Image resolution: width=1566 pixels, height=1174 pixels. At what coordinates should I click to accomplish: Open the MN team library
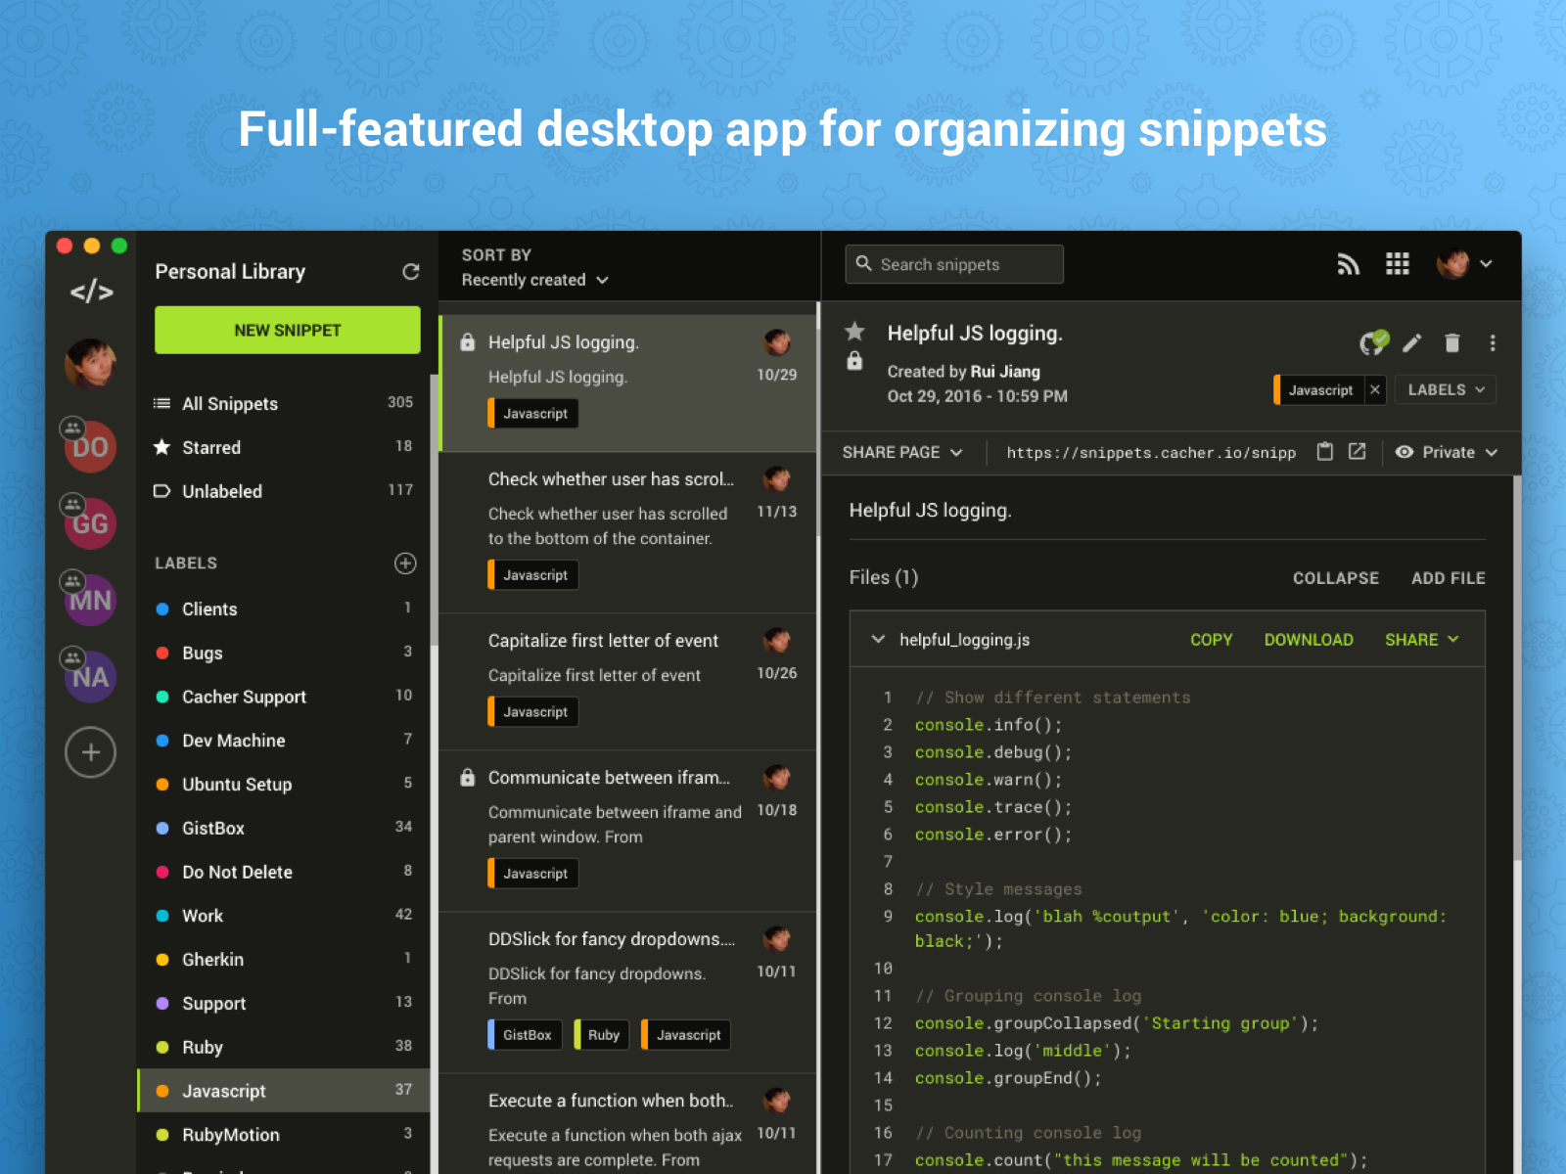(x=90, y=600)
